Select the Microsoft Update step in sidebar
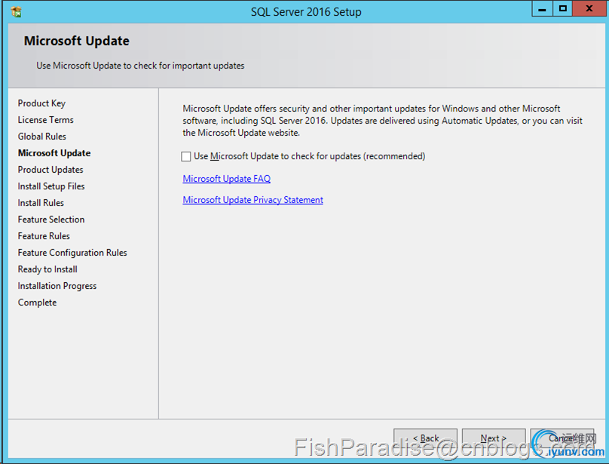The image size is (609, 464). (x=54, y=153)
